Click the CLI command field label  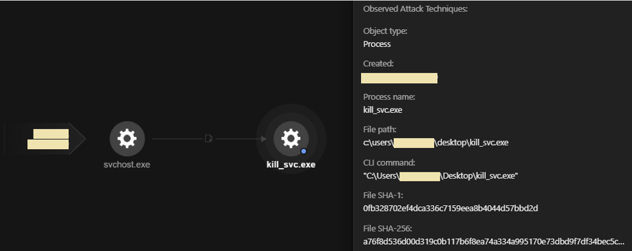click(x=390, y=163)
